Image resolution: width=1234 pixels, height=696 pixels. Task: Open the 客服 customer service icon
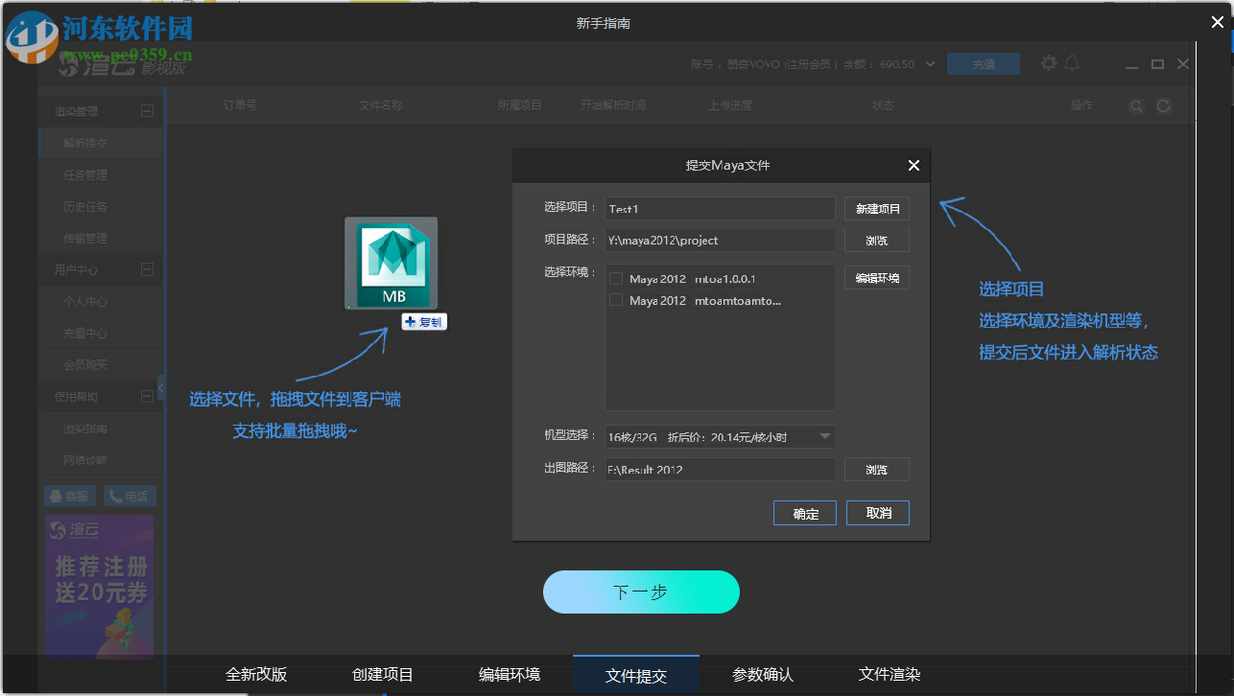coord(68,495)
